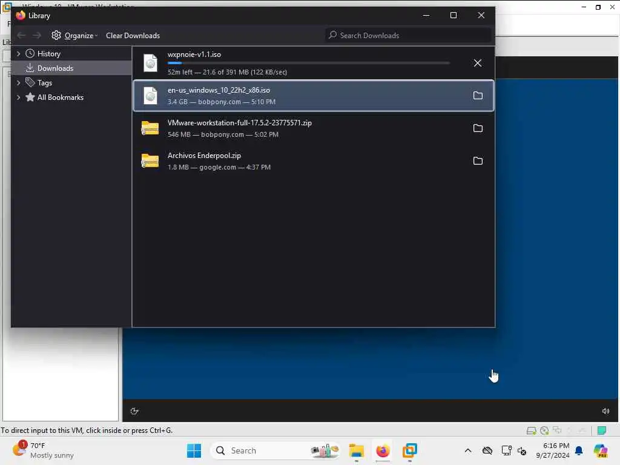
Task: Click the Organize gear icon
Action: (56, 35)
